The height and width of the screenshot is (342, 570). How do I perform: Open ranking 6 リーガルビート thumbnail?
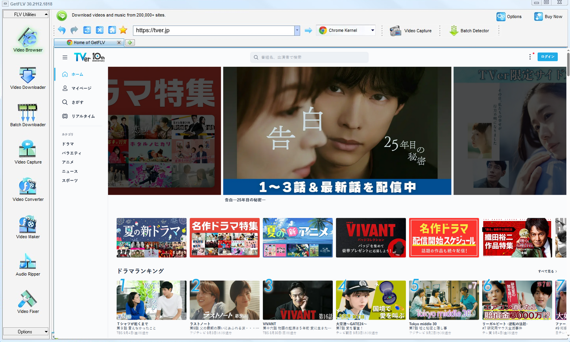tap(517, 300)
